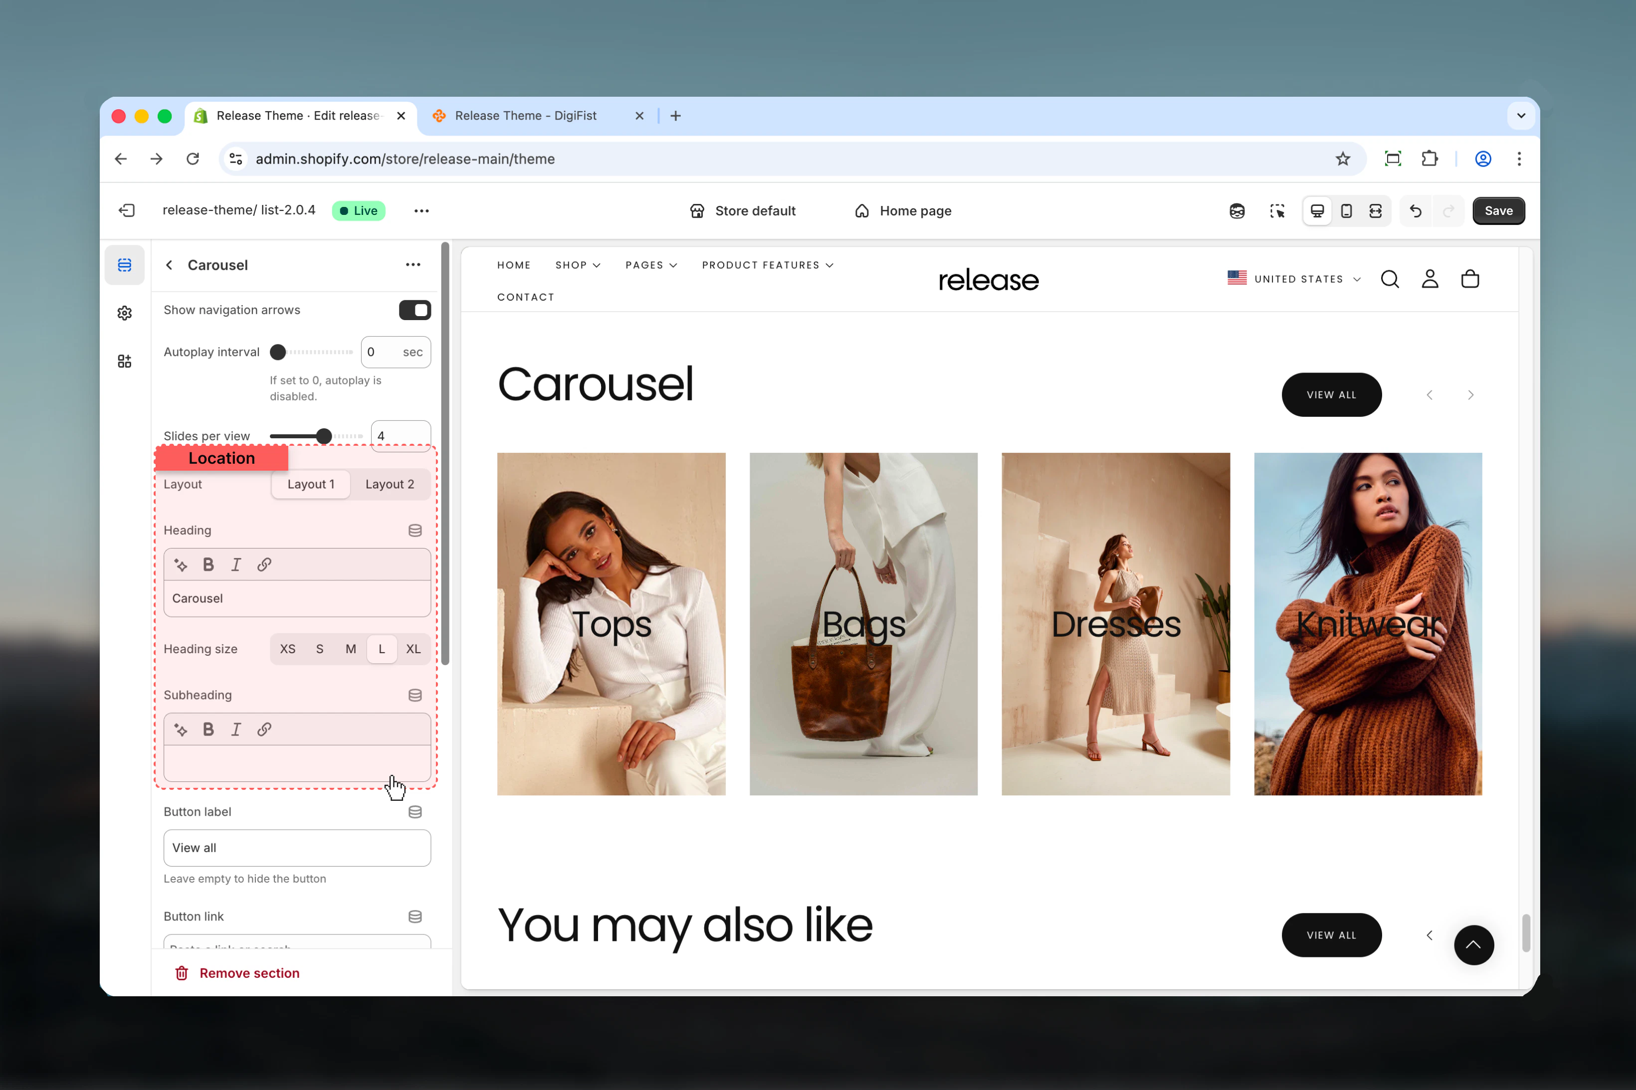This screenshot has height=1090, width=1636.
Task: Select Layout 2 option
Action: pyautogui.click(x=390, y=485)
